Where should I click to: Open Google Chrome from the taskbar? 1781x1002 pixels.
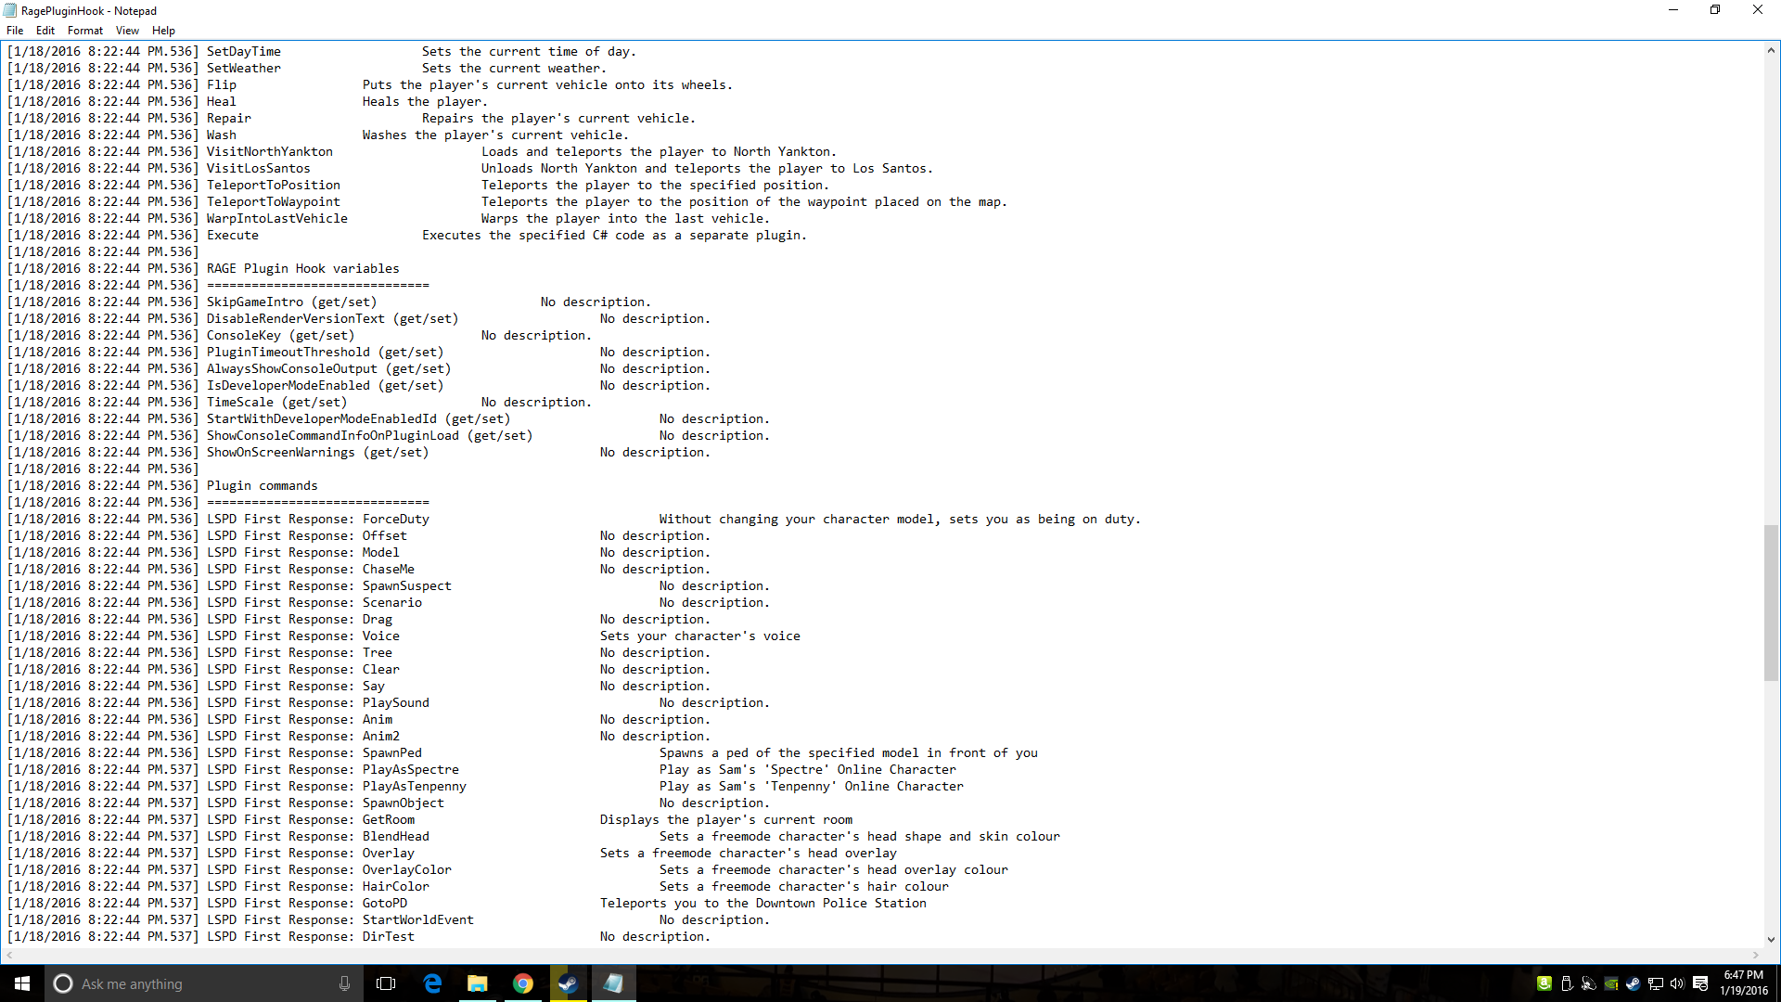pyautogui.click(x=523, y=983)
